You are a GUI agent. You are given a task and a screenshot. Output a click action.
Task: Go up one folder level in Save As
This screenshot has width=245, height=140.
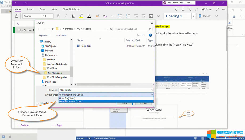(53, 29)
